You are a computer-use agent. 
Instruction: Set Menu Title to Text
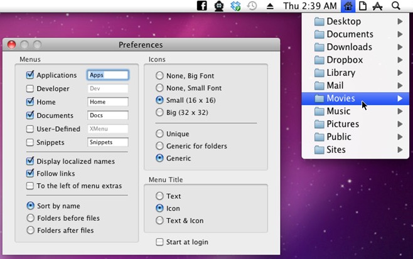159,196
